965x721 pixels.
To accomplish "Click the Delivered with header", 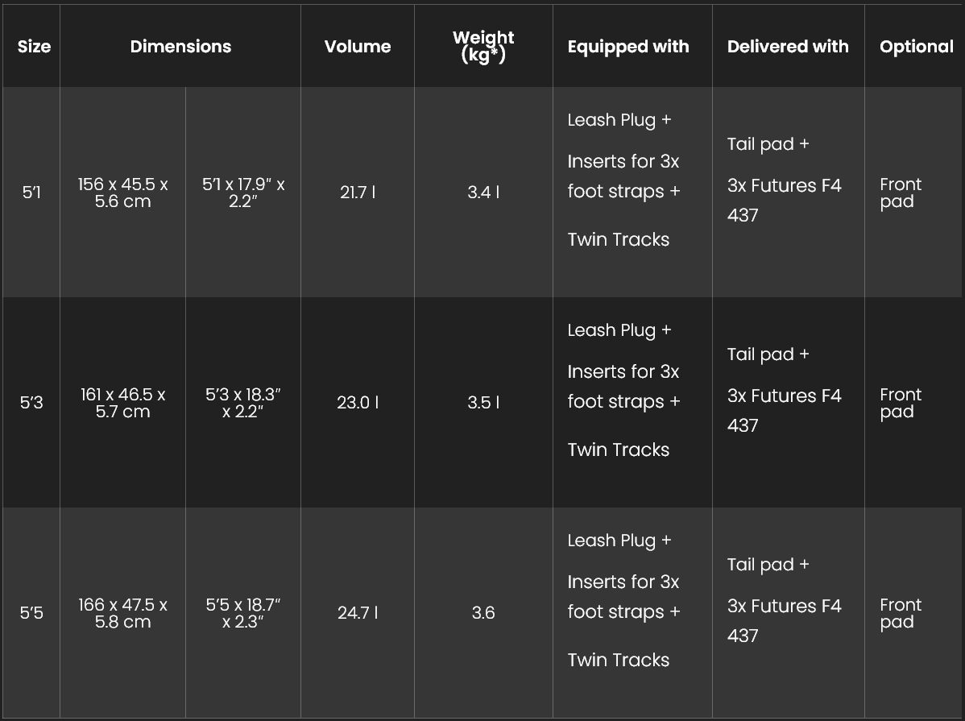I will pos(788,46).
